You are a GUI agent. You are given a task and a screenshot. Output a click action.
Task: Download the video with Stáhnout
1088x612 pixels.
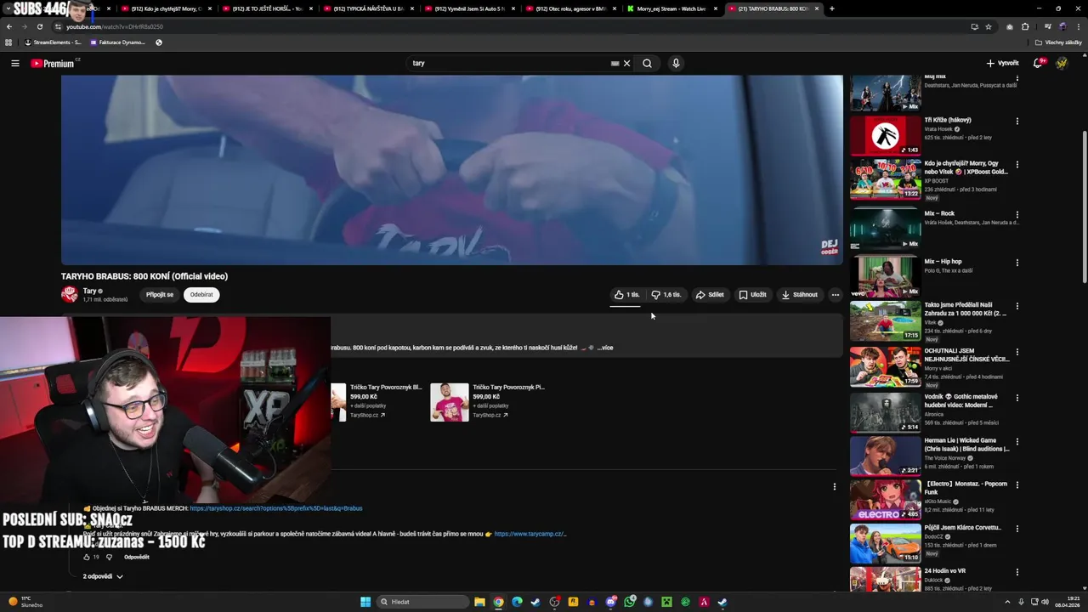tap(800, 295)
